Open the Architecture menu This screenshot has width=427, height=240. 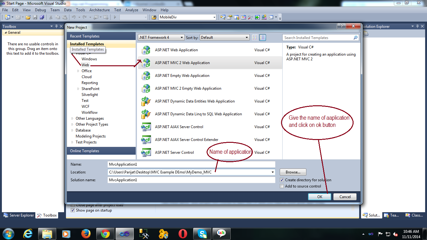click(x=99, y=10)
